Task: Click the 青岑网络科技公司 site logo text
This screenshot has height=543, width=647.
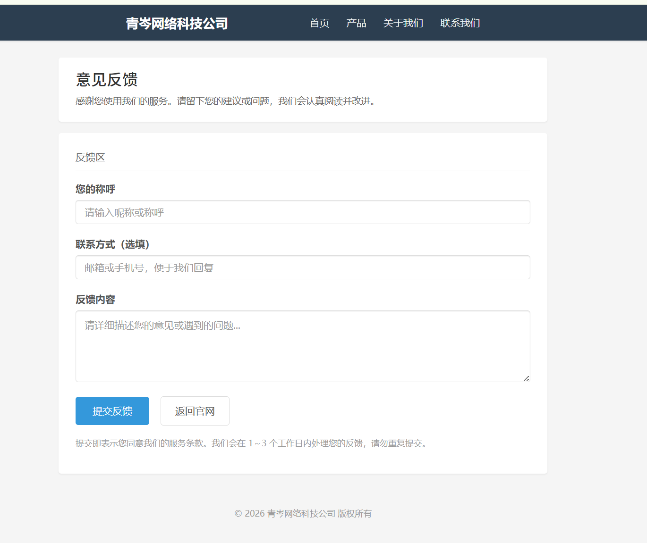Action: 176,23
